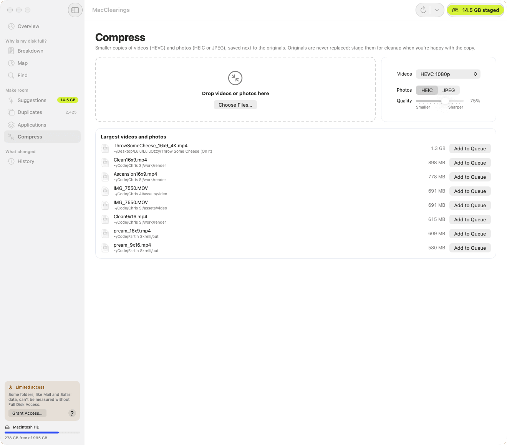The height and width of the screenshot is (445, 507).
Task: Click the Quality slider thumb
Action: [x=445, y=101]
